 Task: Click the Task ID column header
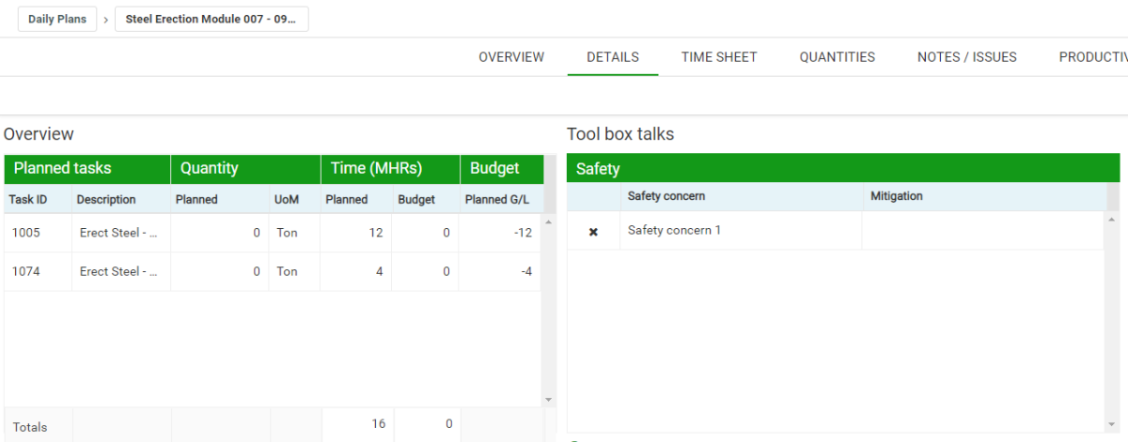(x=28, y=199)
